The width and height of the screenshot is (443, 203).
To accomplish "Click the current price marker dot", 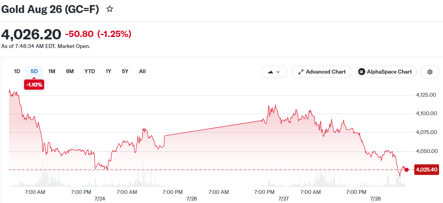I will 407,170.
